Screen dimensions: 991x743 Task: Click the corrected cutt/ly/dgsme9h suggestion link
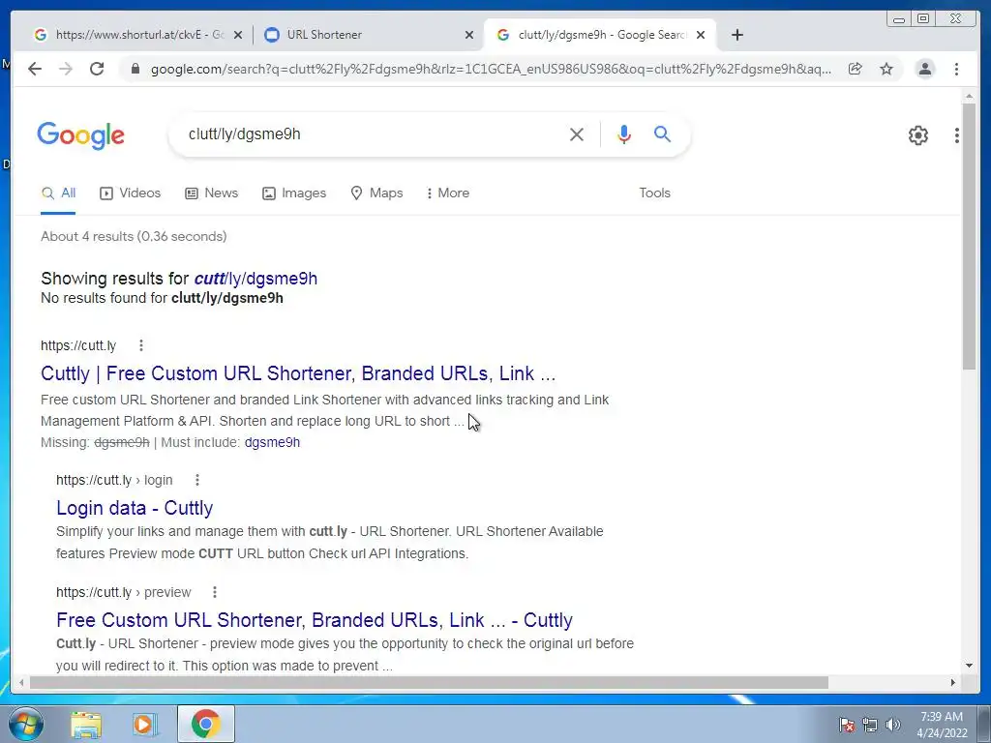[x=255, y=279]
